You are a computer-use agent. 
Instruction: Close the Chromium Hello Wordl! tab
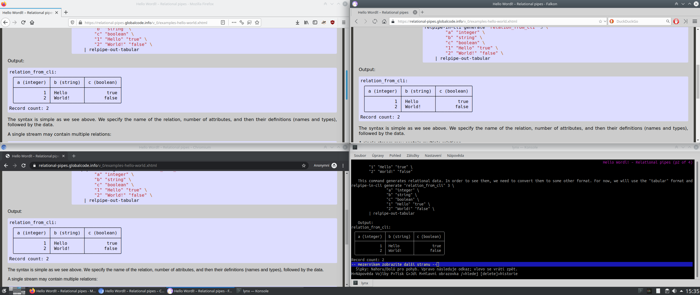coord(63,156)
